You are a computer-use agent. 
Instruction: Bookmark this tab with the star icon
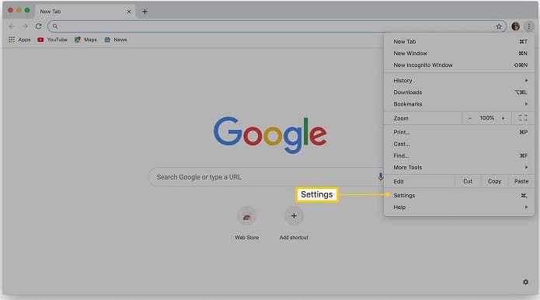[x=499, y=26]
